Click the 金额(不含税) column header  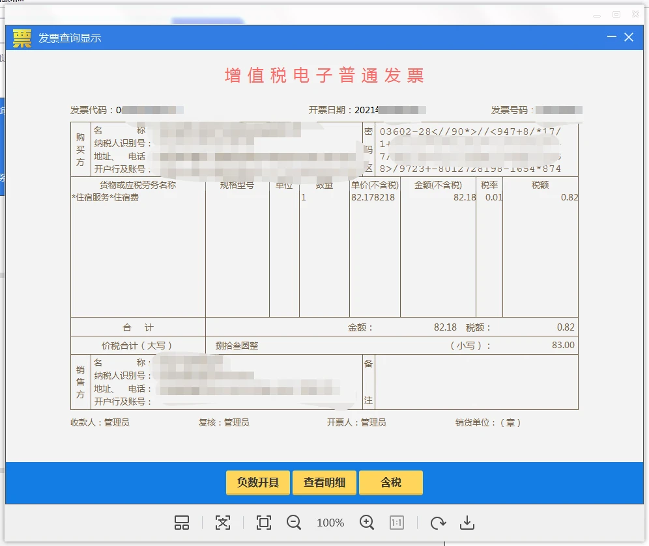(x=438, y=185)
